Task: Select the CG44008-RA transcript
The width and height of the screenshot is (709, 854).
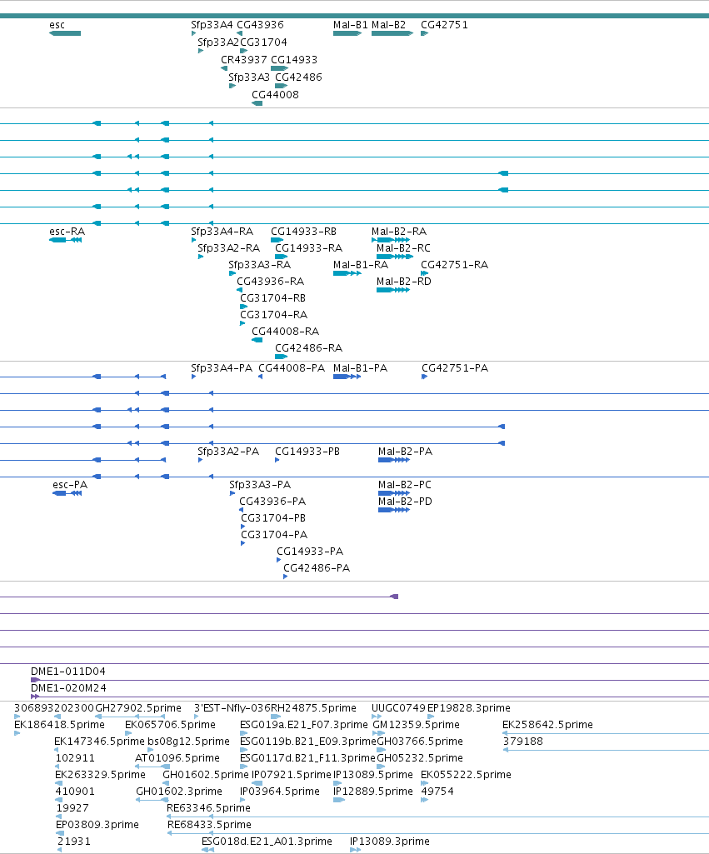Action: 285,332
